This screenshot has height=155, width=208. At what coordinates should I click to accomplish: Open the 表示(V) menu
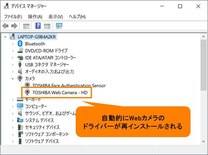coord(56,17)
